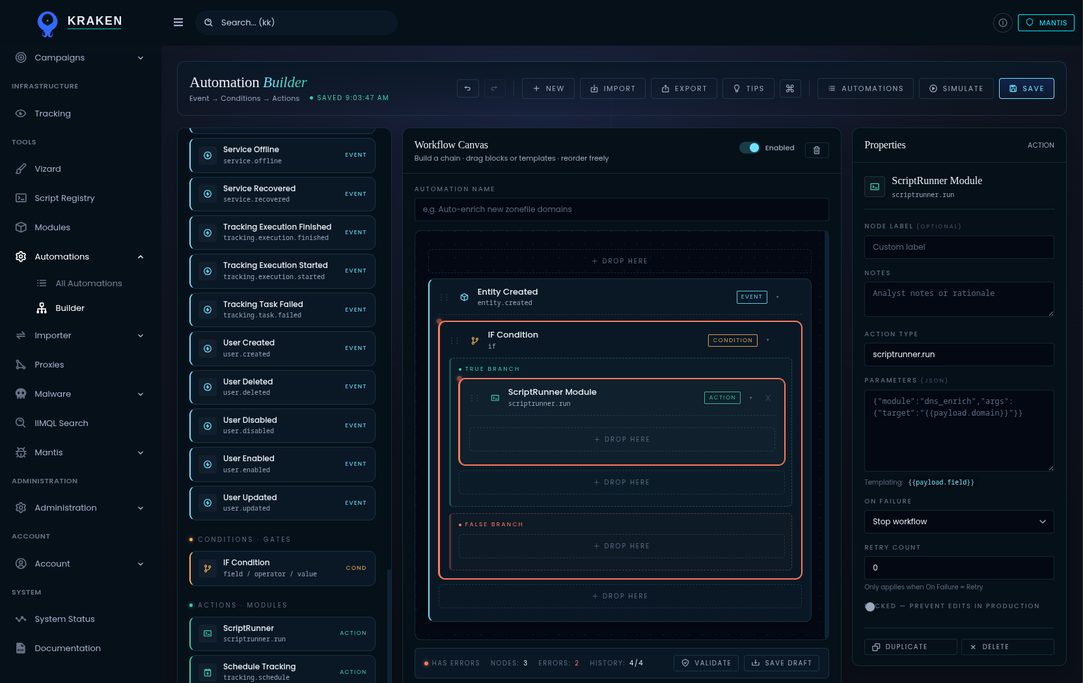
Task: Click the Tracking eye icon in sidebar
Action: [x=21, y=113]
